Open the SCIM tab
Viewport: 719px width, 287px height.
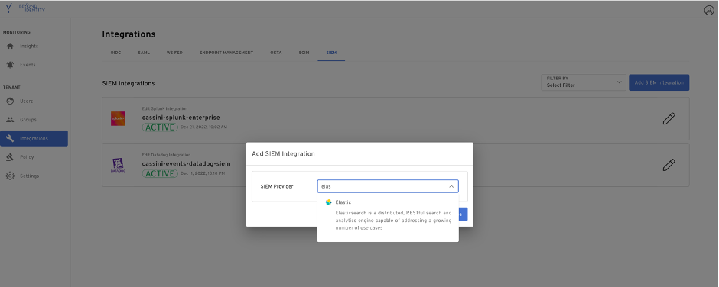(x=304, y=53)
